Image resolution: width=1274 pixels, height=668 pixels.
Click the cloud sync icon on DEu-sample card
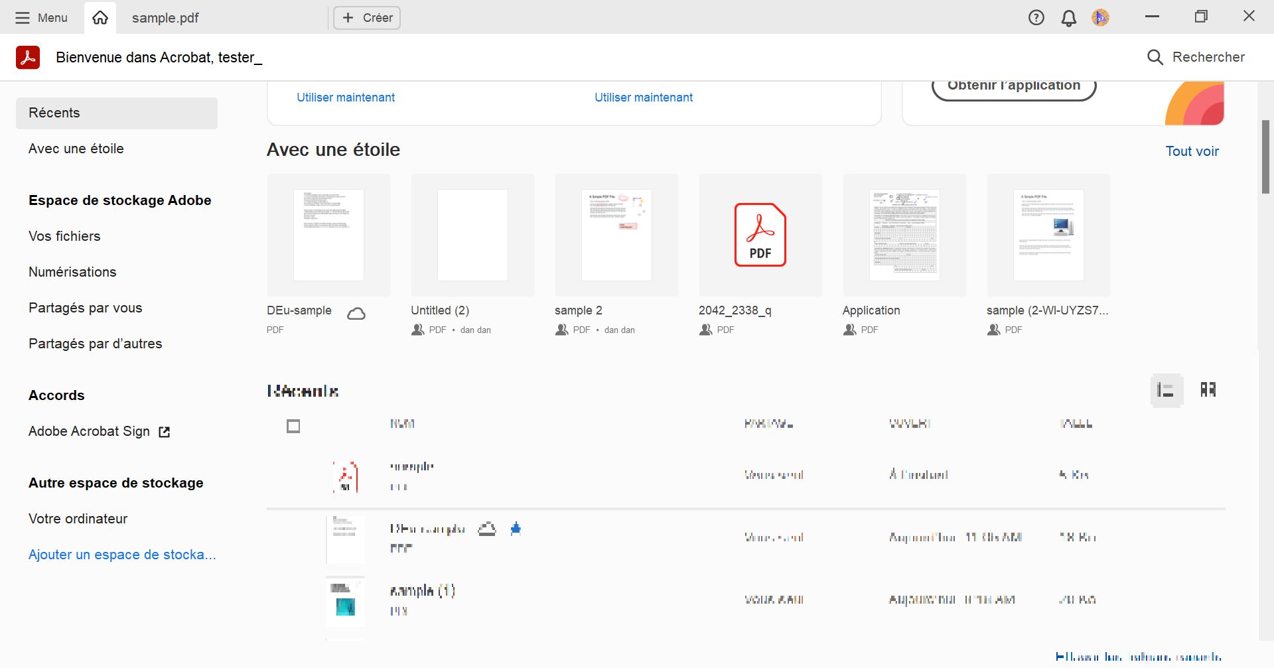click(x=356, y=312)
